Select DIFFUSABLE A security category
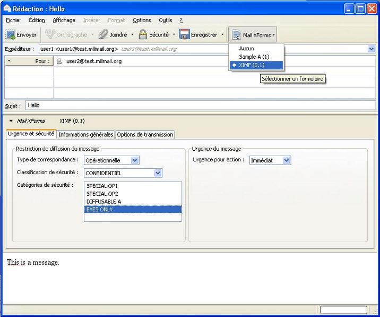Image resolution: width=380 pixels, height=317 pixels. click(x=133, y=202)
